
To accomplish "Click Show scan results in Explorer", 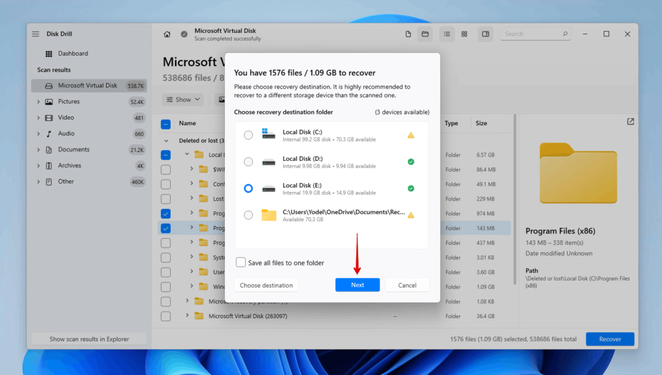I will pos(89,338).
